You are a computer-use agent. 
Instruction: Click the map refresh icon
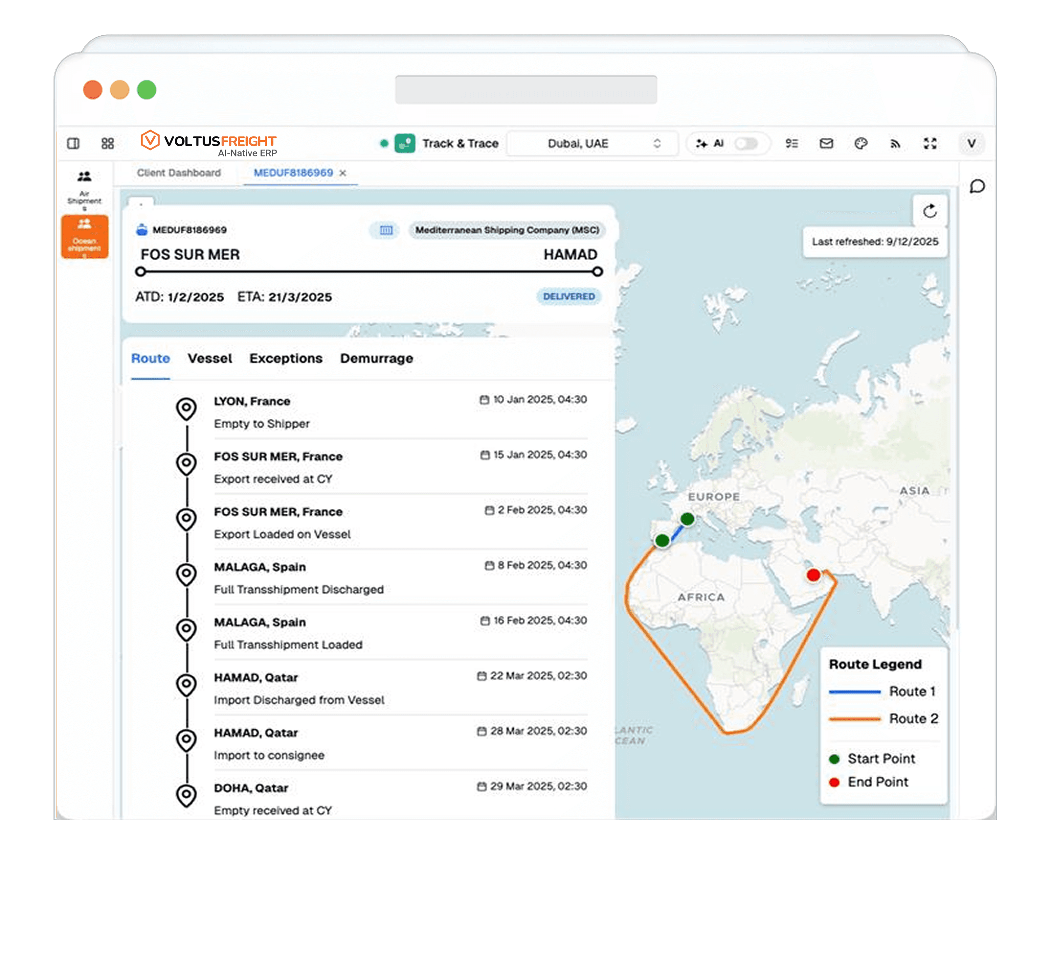[929, 211]
